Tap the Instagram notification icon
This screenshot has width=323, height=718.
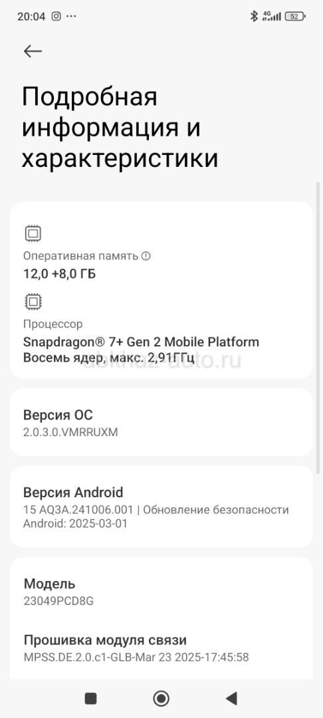pyautogui.click(x=56, y=17)
